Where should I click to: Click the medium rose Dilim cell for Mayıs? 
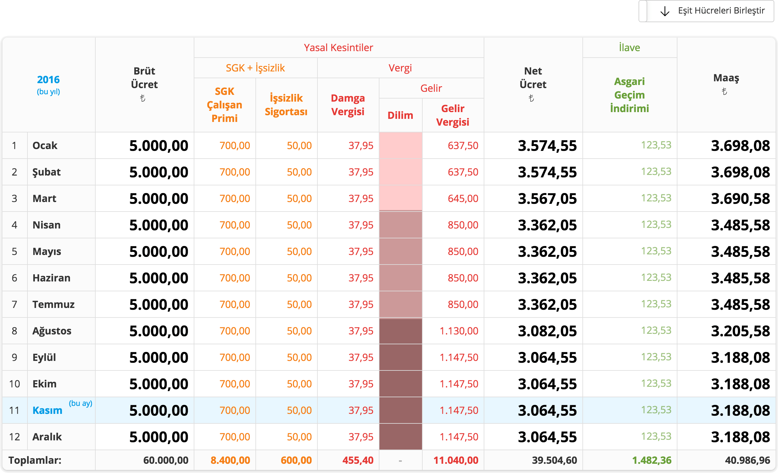[400, 252]
